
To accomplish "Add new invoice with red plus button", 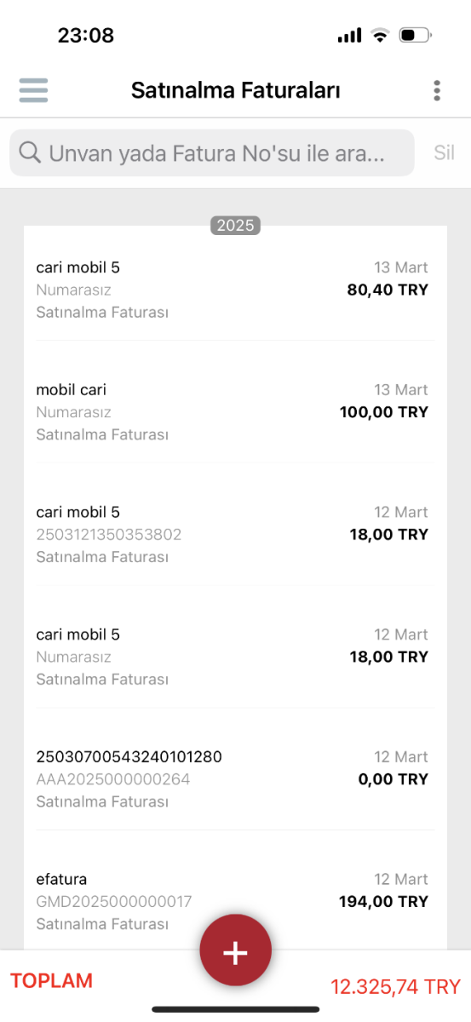I will pos(236,951).
